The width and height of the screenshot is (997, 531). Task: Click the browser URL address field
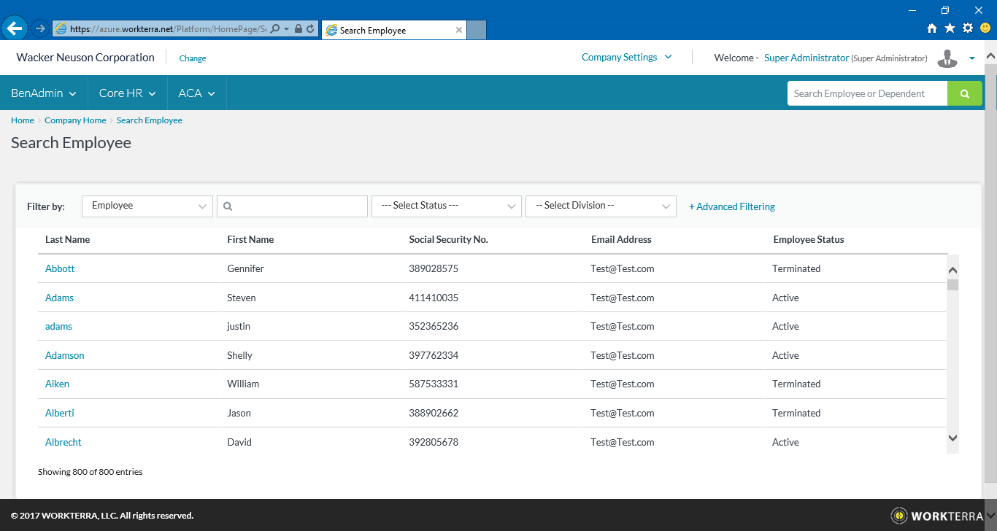point(168,29)
